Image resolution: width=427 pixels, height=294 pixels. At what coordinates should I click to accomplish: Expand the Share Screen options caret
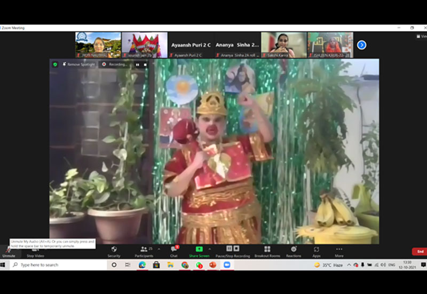(209, 249)
